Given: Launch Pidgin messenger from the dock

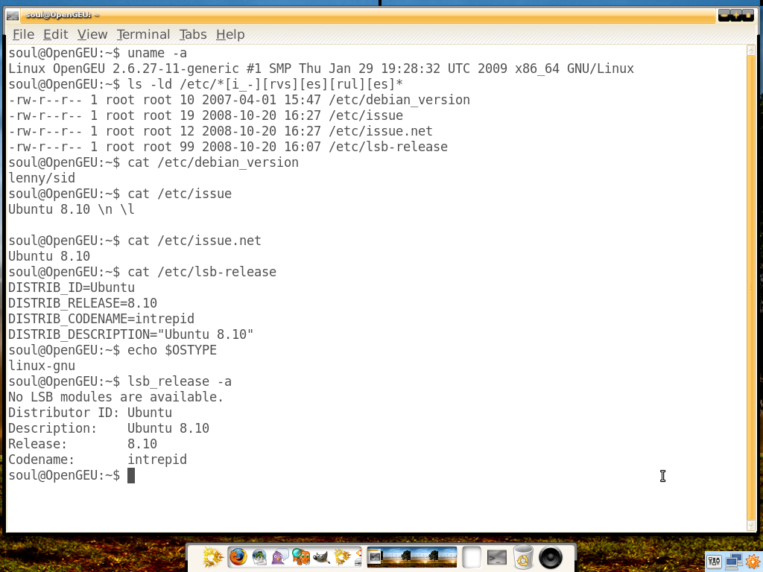Looking at the screenshot, I should click(280, 557).
